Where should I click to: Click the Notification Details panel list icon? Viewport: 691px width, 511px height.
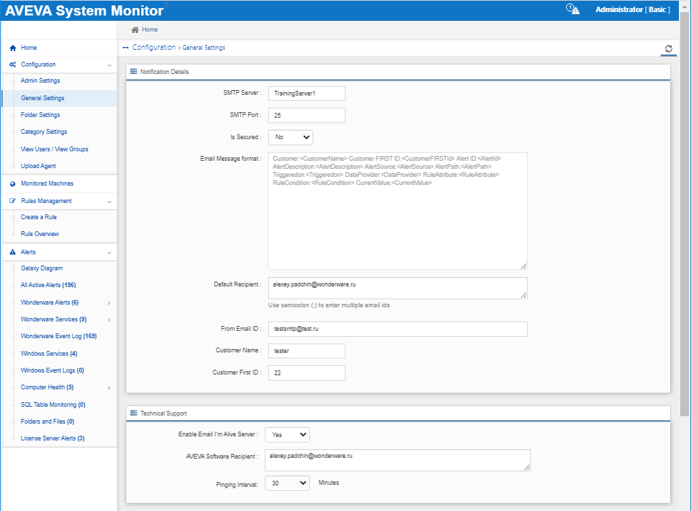coord(134,71)
